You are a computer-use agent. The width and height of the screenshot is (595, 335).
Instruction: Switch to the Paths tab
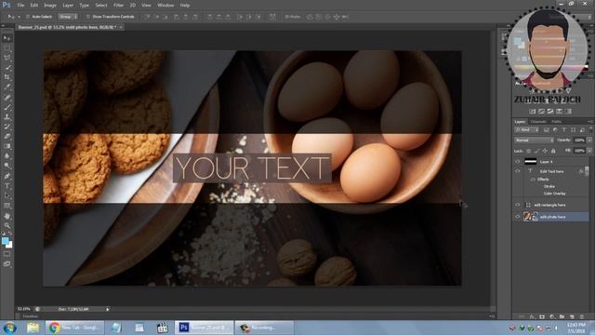pyautogui.click(x=556, y=122)
